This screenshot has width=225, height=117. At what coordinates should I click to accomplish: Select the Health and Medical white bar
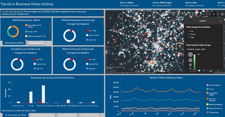68,101
